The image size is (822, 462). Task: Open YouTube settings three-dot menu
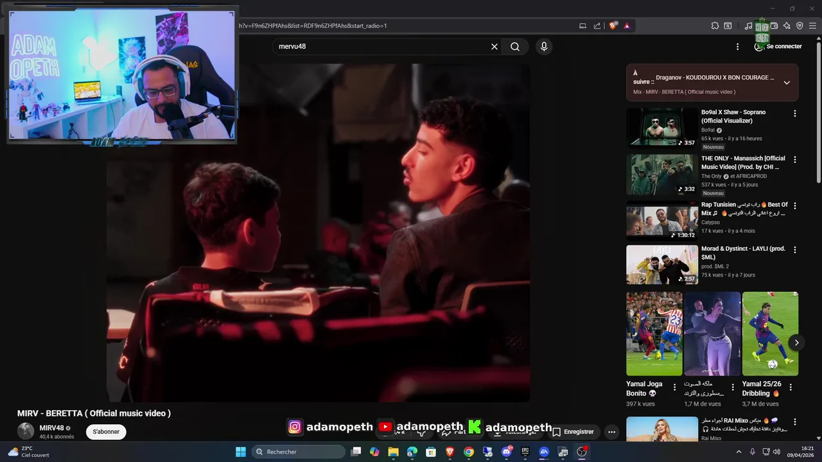point(737,46)
